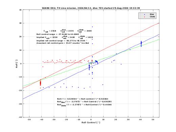Select the Dive legend label
Screen dimensions: 176x132
coord(152,14)
